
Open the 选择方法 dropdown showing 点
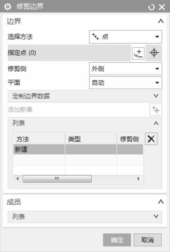[x=125, y=37]
